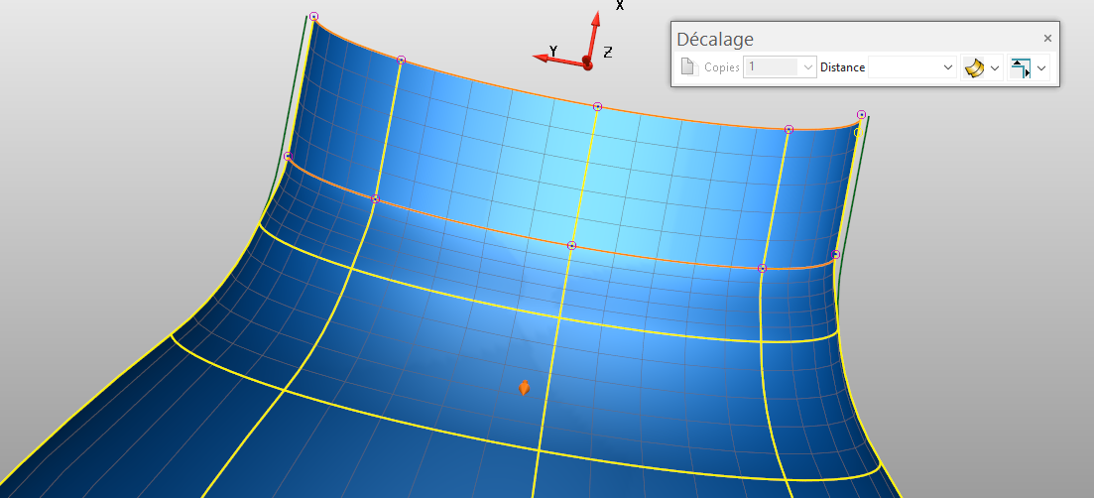This screenshot has height=498, width=1094.
Task: Select the top-left corner control point of upper curve
Action: (313, 17)
